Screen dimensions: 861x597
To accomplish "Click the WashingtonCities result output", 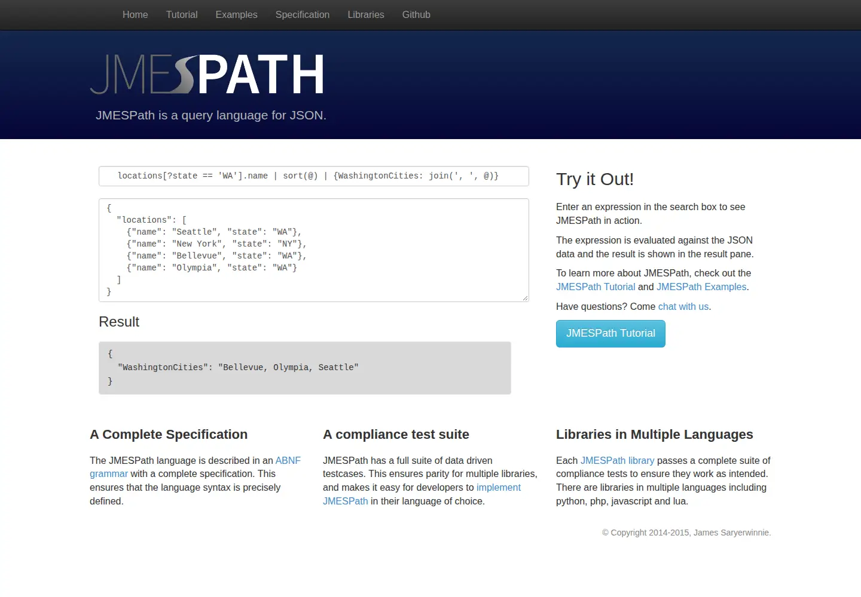I will coord(305,368).
